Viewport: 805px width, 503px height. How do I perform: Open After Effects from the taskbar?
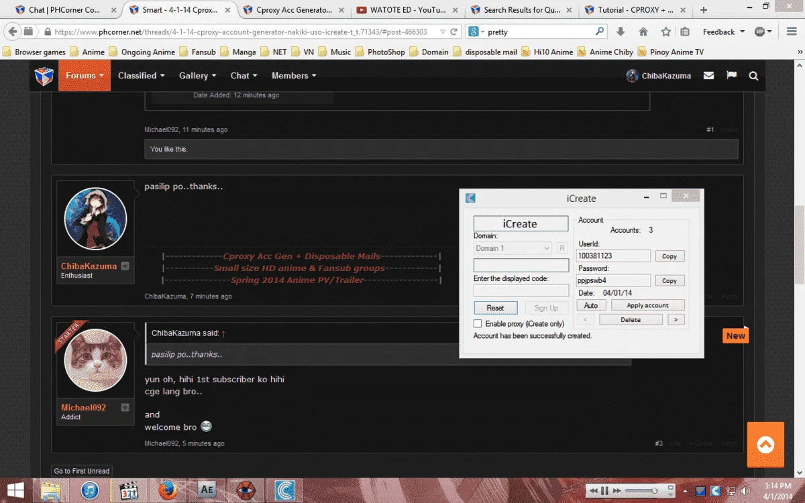[x=207, y=491]
